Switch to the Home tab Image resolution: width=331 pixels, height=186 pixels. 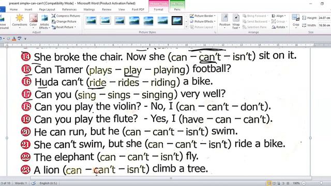[13, 9]
